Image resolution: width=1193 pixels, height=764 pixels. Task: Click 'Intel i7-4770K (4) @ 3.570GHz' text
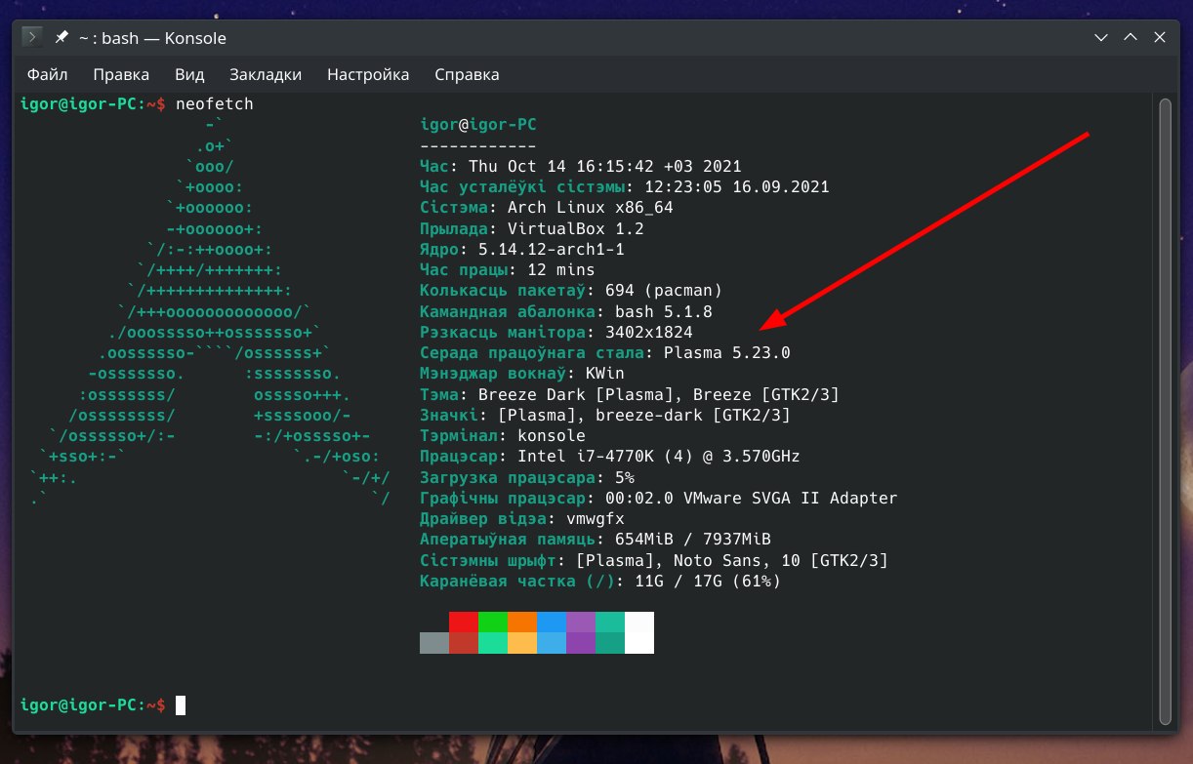coord(659,456)
